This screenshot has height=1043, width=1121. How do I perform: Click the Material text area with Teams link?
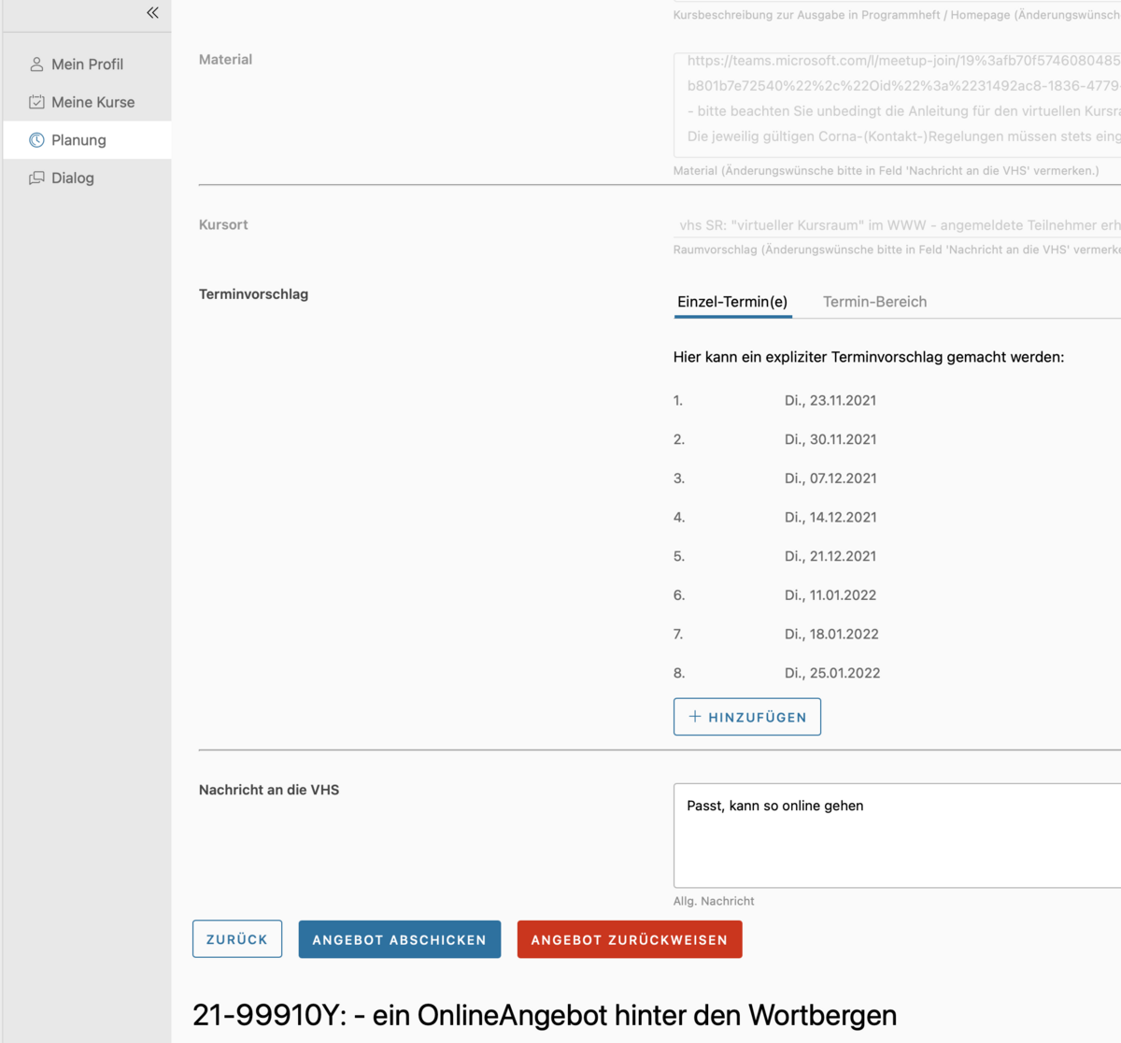coord(897,105)
